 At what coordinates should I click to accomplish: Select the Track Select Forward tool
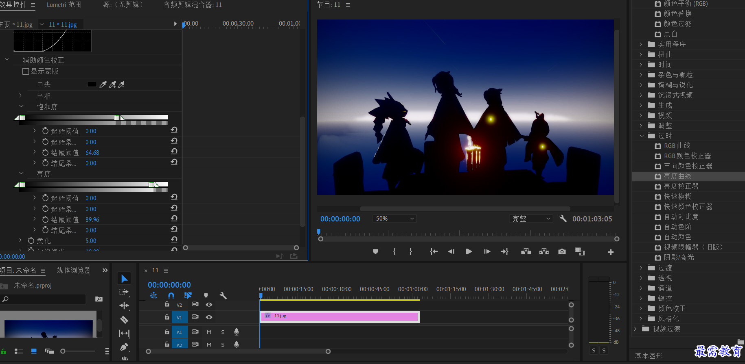124,292
